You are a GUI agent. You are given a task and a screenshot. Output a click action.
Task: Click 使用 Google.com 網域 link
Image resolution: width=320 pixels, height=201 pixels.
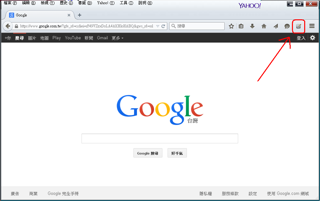pyautogui.click(x=288, y=194)
